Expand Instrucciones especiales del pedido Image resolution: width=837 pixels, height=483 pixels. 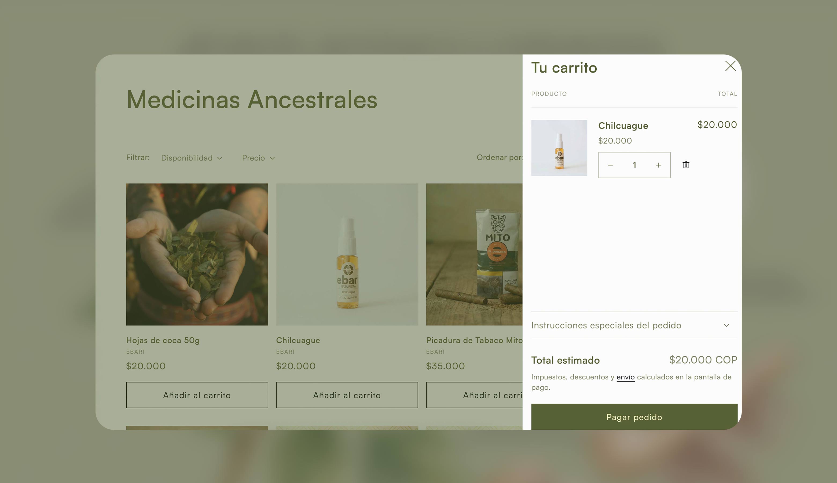606,325
